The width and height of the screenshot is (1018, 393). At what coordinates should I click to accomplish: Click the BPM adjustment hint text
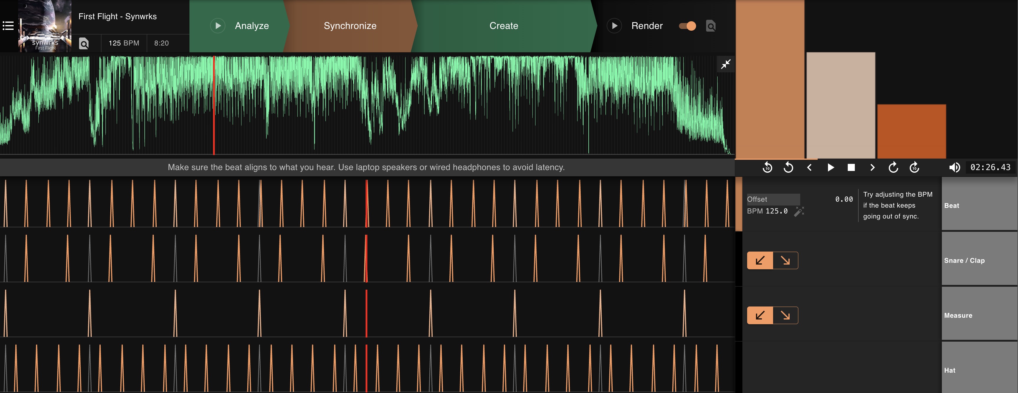pos(898,205)
